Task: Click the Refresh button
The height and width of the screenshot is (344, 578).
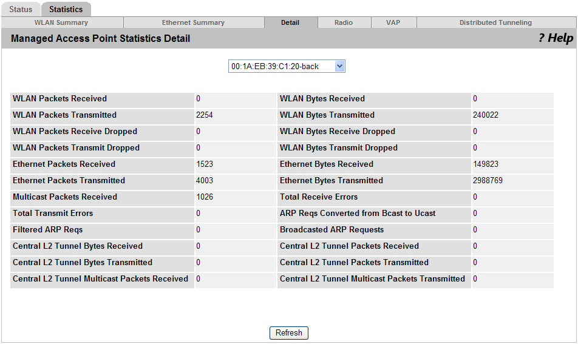Action: 288,333
